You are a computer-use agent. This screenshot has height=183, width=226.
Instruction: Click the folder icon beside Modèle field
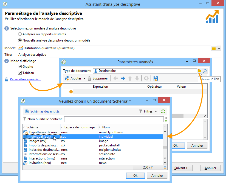pyautogui.click(x=214, y=48)
